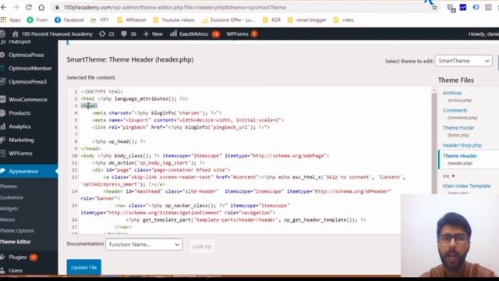Click the </head> closing tag line

tap(90, 148)
